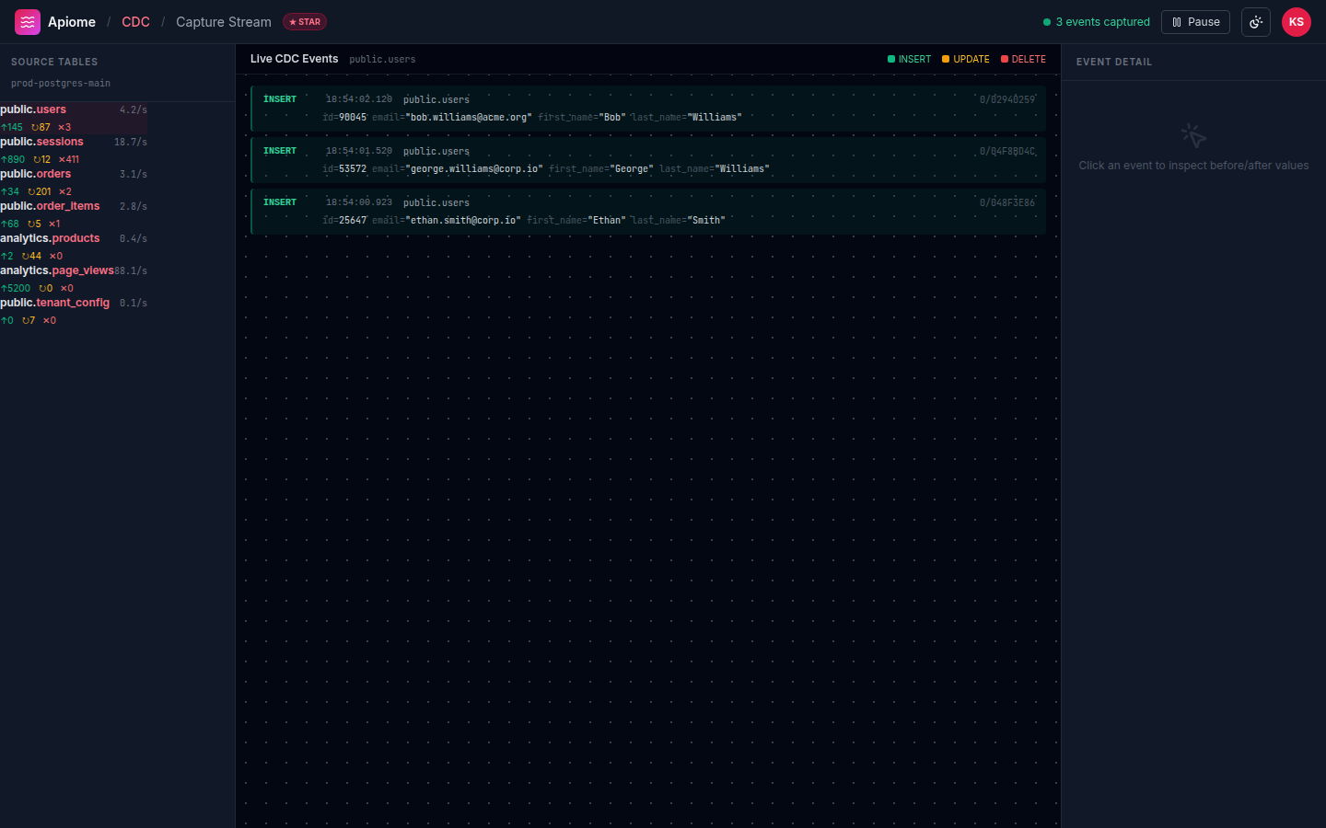Screen dimensions: 1326x828
Task: Select the public.sessions source table
Action: 74,150
